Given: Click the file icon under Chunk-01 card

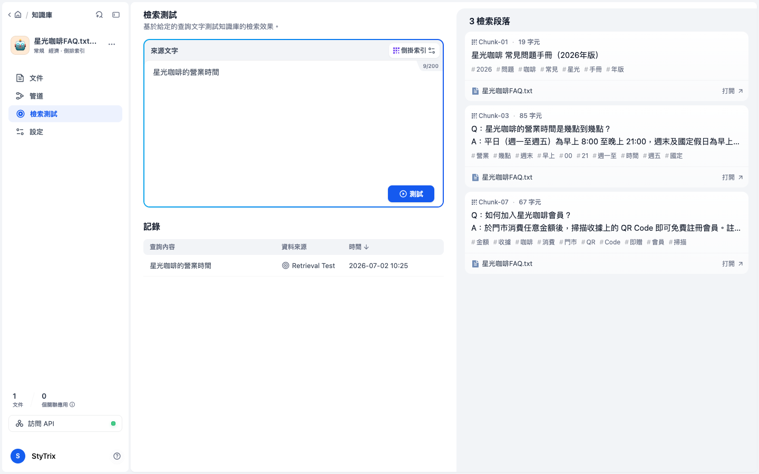Looking at the screenshot, I should [475, 91].
